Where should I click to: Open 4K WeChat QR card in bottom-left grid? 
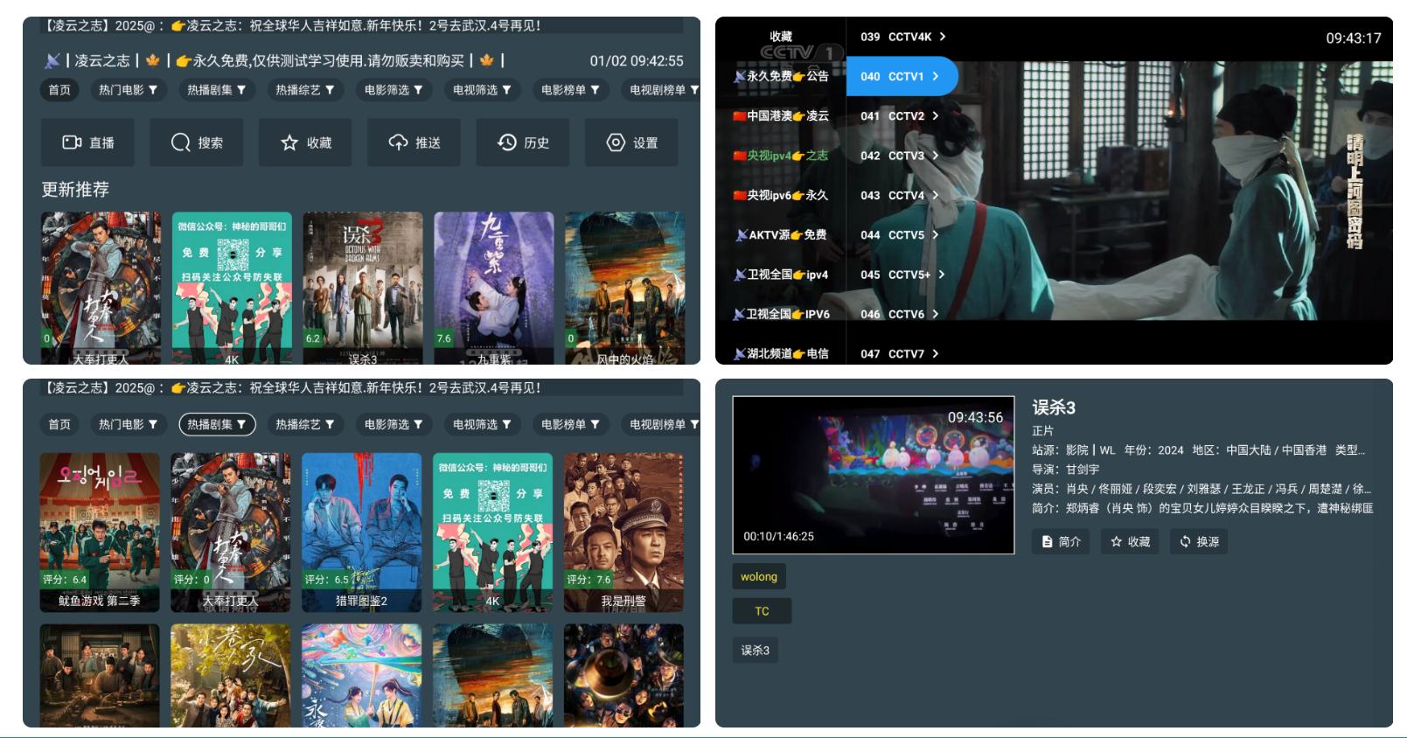[x=493, y=532]
